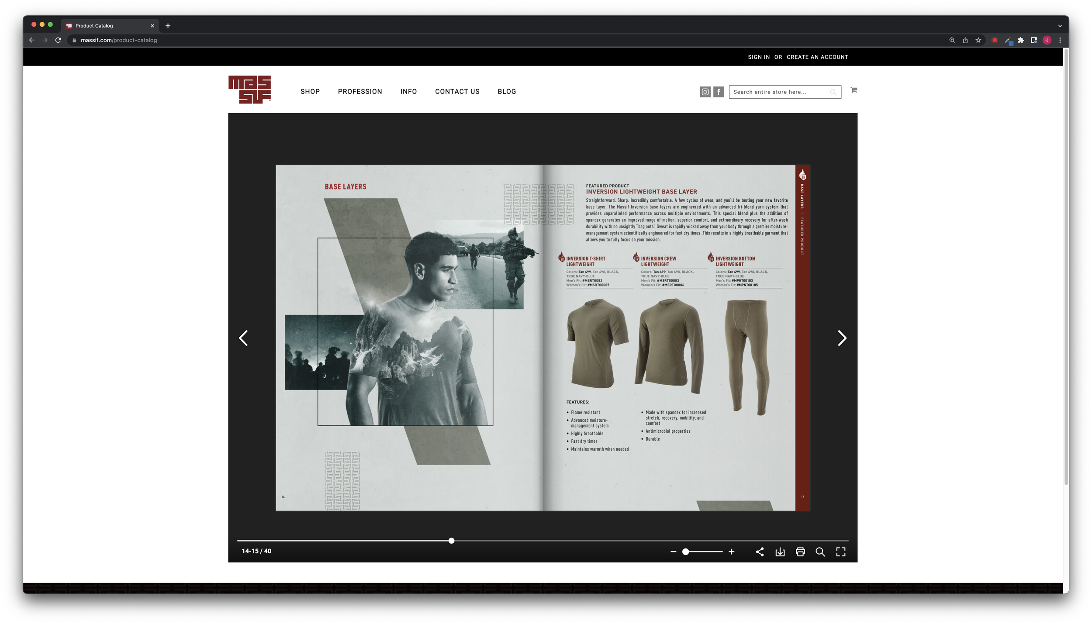The width and height of the screenshot is (1092, 624).
Task: Enter fullscreen mode in catalog viewer
Action: coord(840,552)
